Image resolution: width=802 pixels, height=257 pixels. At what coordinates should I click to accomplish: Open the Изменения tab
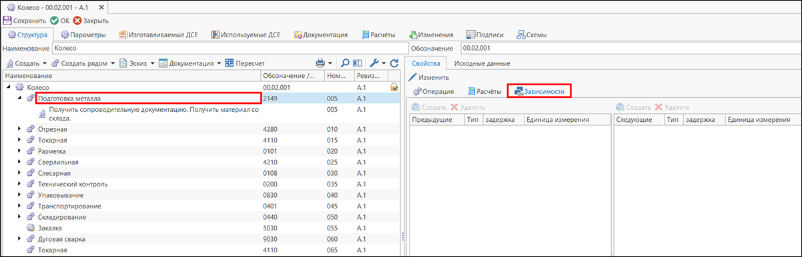pos(432,35)
